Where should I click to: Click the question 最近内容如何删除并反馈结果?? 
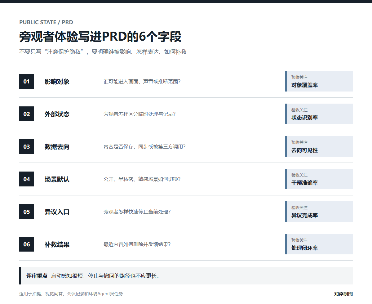137,244
